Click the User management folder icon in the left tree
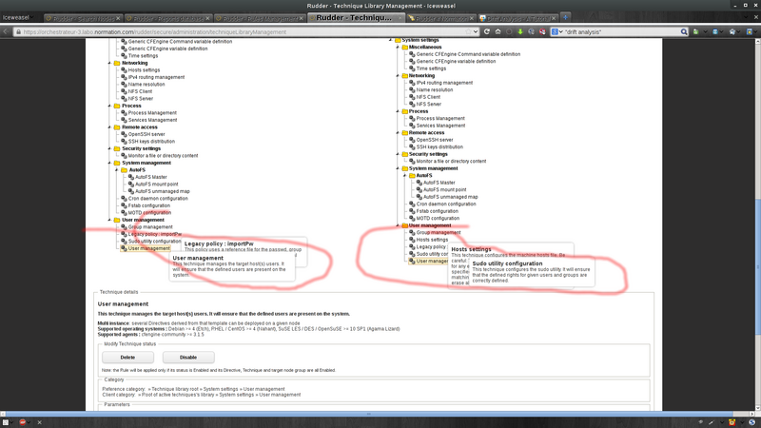Screen dimensions: 761x428 click(x=117, y=220)
